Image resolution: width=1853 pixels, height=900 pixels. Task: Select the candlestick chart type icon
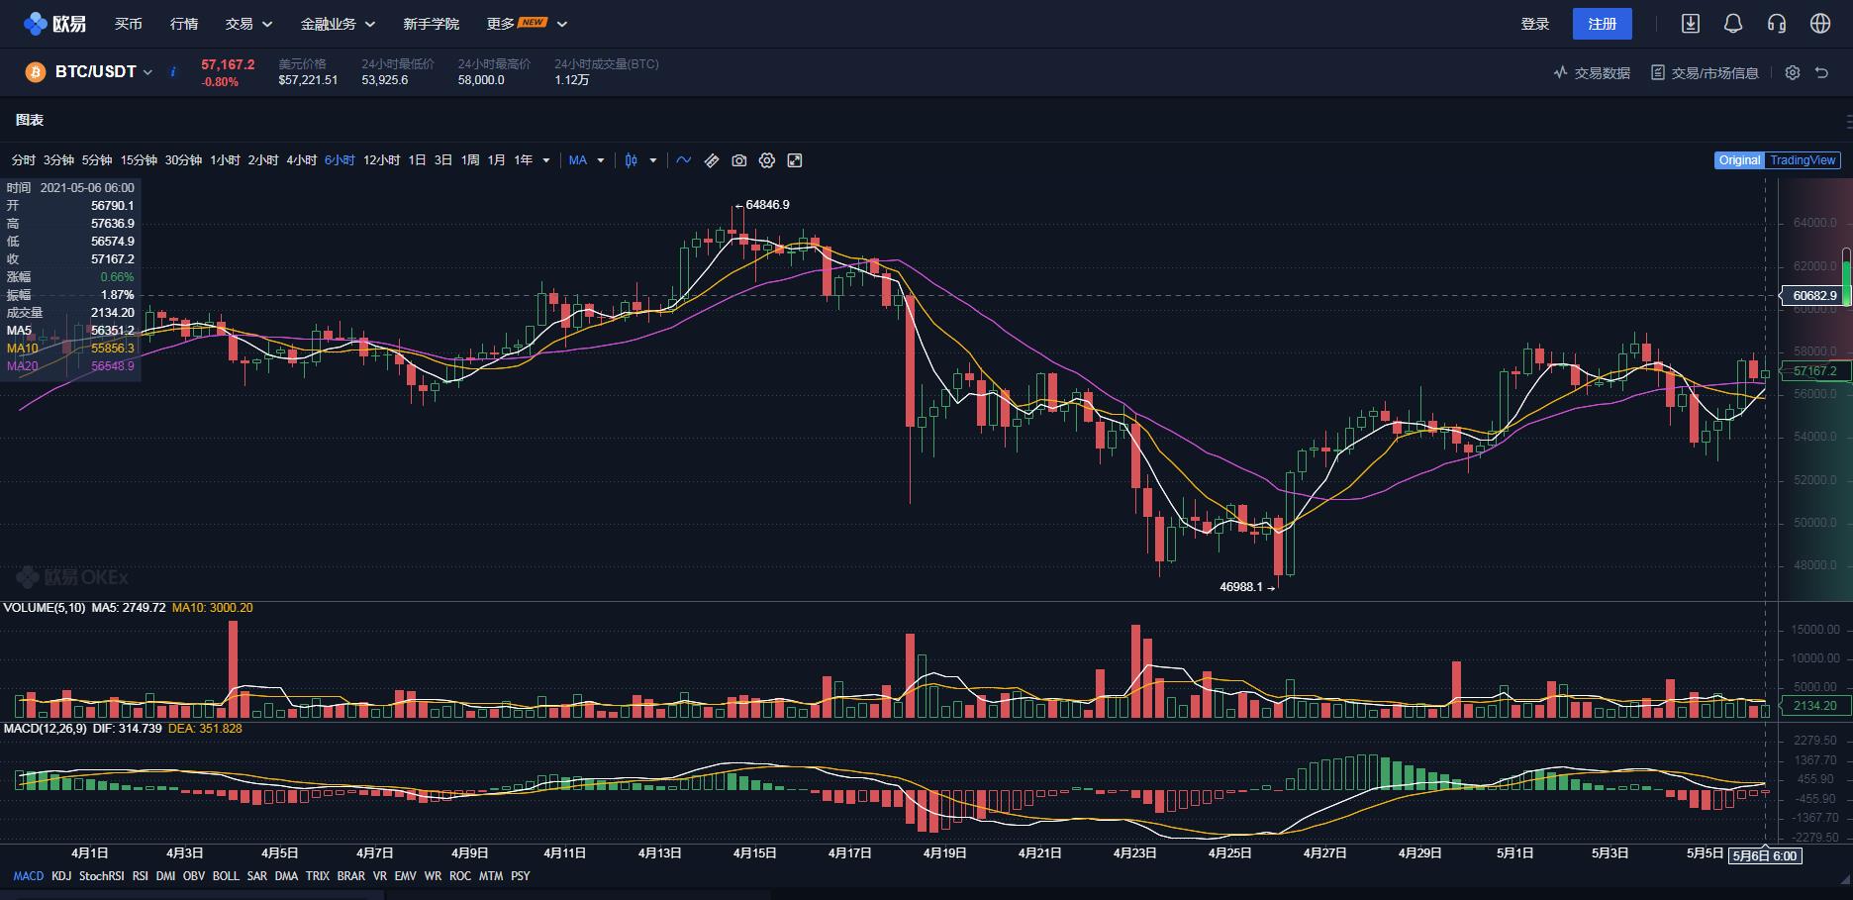click(x=631, y=160)
